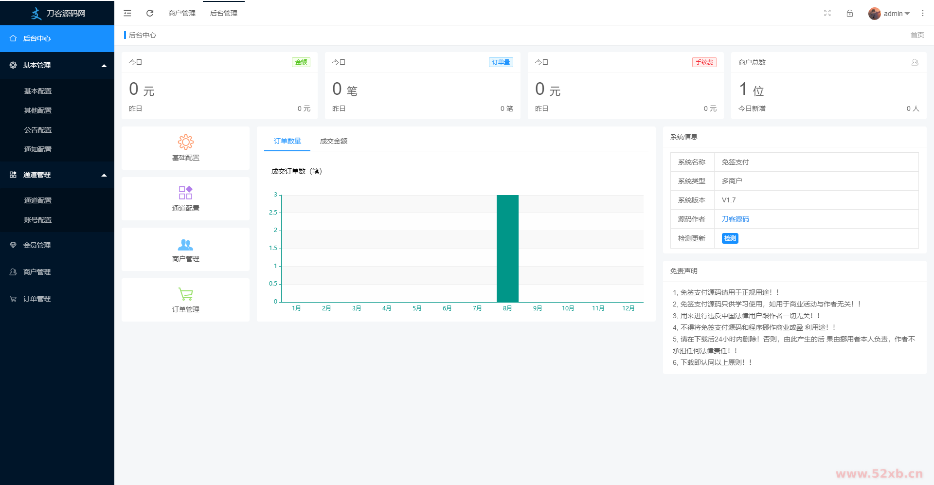This screenshot has width=934, height=485.
Task: Open the 基础配置 gear shortcut card
Action: 185,148
